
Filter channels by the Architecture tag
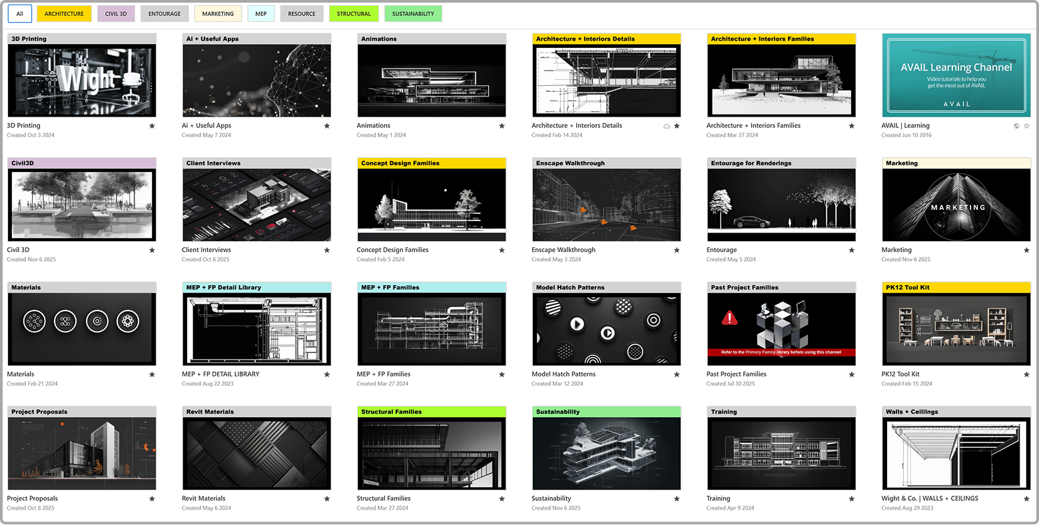tap(64, 13)
